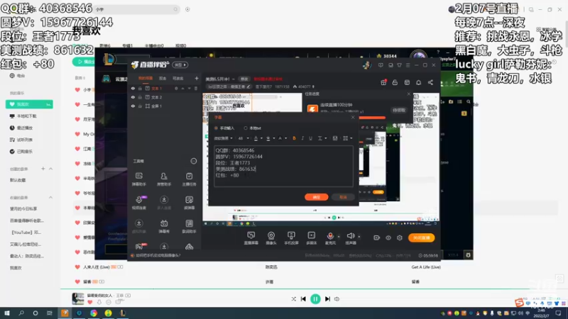Toggle italic formatting in subtitle editor

pos(302,138)
